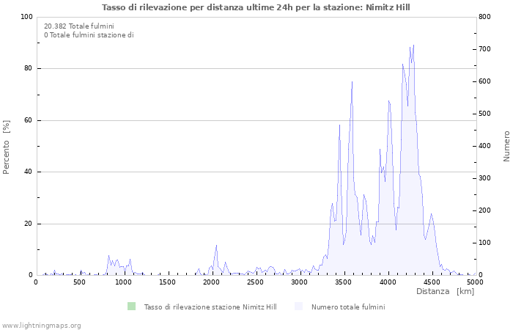Click the lavender Numero totale fulmini legend swatch
The width and height of the screenshot is (513, 330).
299,307
